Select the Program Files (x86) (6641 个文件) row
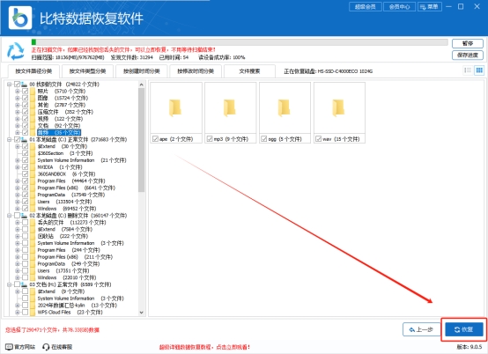Image resolution: width=488 pixels, height=354 pixels. 76,188
